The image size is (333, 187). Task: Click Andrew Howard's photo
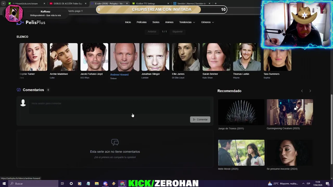tap(125, 57)
